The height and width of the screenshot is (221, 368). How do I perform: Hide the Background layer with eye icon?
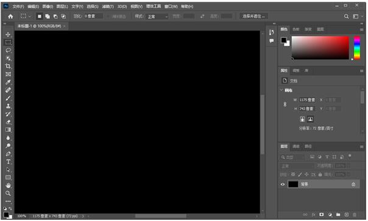[283, 184]
